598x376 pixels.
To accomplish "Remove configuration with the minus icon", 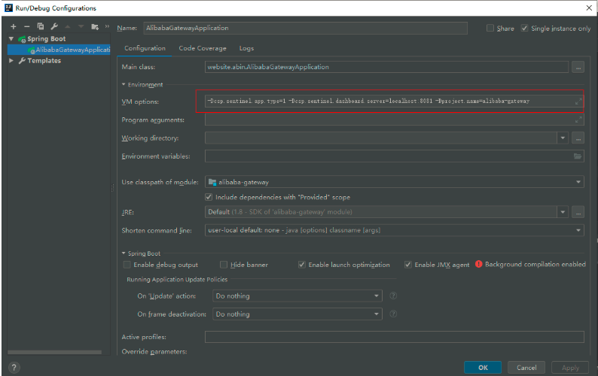I will point(26,26).
